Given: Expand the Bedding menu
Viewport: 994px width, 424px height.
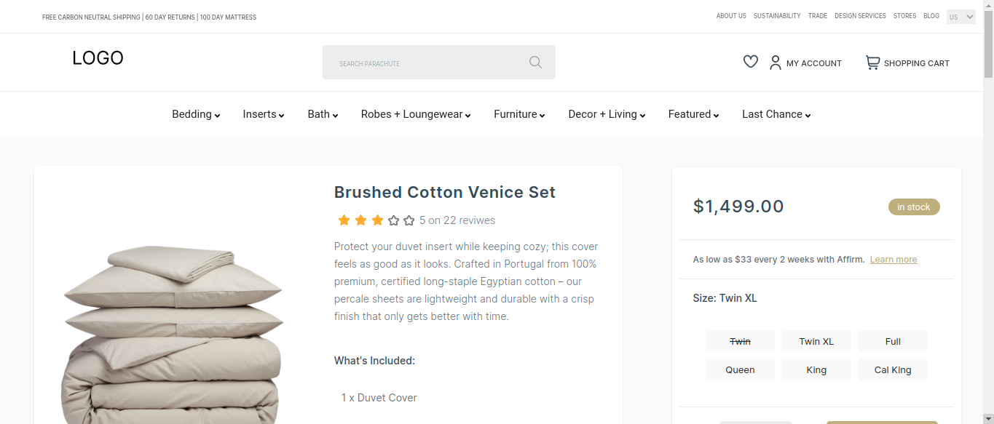Looking at the screenshot, I should pyautogui.click(x=196, y=114).
